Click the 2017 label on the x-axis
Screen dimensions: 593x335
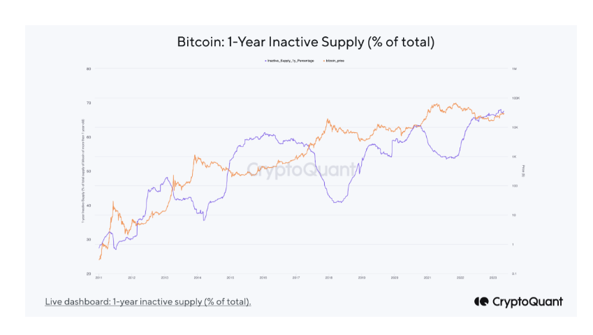coord(295,278)
